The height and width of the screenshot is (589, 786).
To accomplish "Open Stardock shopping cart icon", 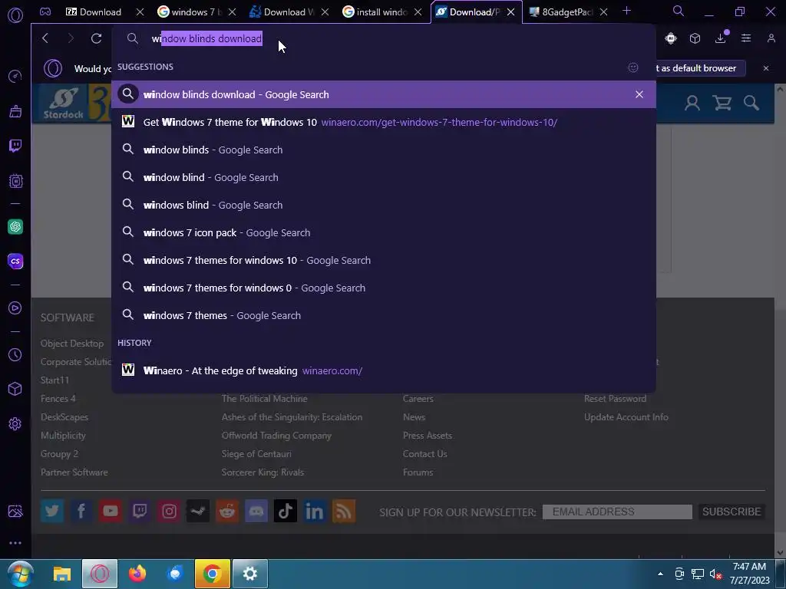I will (722, 104).
